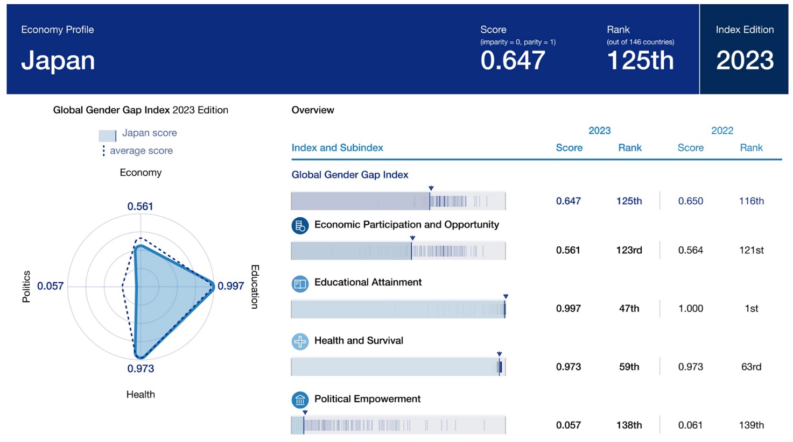Click the Political Empowerment building icon

300,400
